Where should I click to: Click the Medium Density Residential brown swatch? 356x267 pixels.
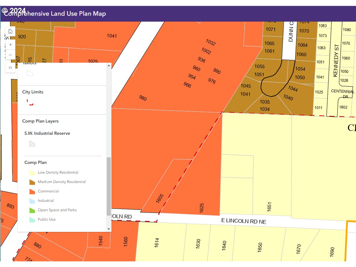point(32,182)
